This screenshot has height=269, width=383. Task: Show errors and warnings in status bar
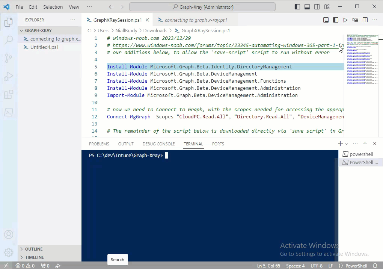pyautogui.click(x=25, y=266)
